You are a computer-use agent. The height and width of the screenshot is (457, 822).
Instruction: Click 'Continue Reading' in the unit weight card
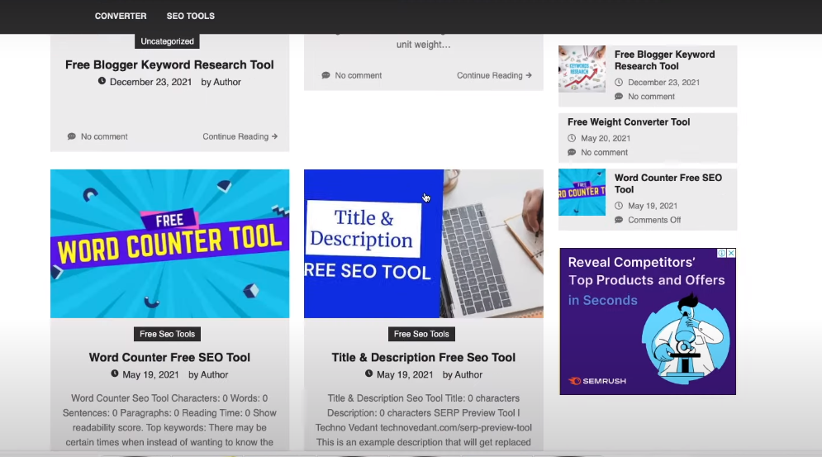pyautogui.click(x=494, y=75)
